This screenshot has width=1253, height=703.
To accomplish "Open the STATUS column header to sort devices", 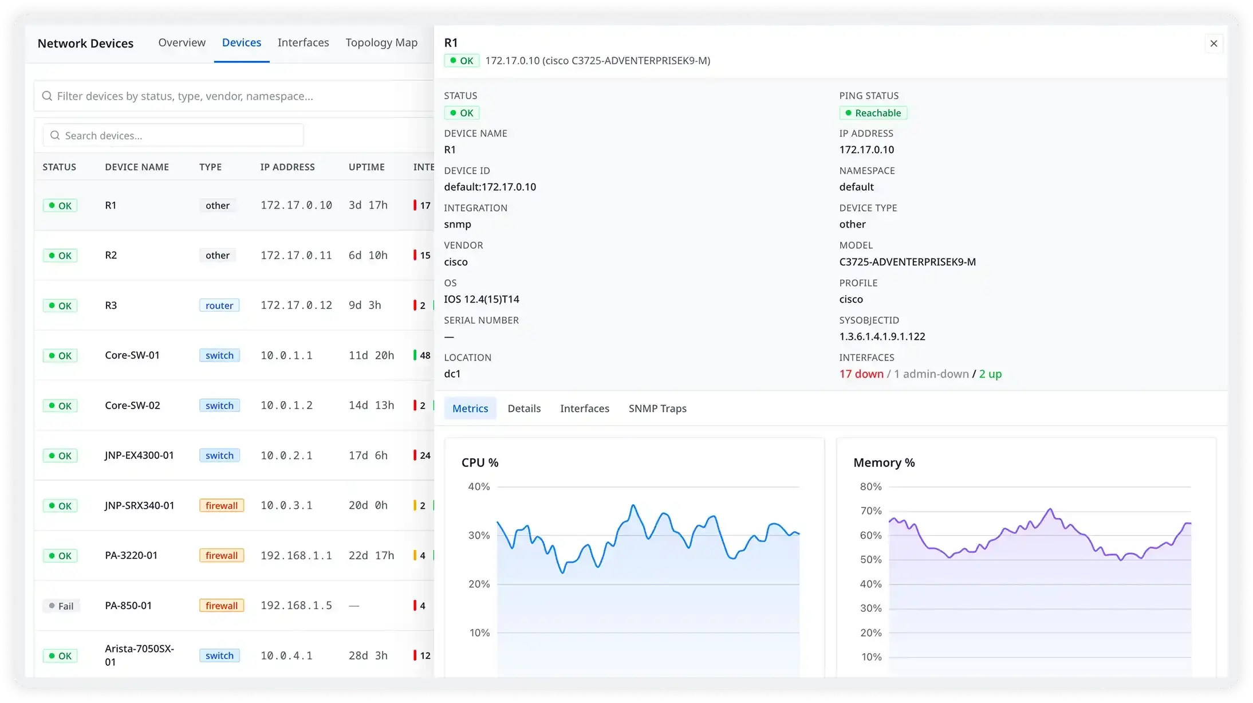I will 59,167.
